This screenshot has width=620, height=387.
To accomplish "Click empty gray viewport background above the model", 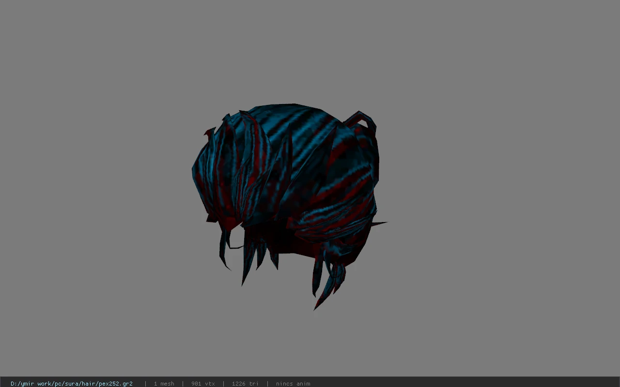I will 310,48.
